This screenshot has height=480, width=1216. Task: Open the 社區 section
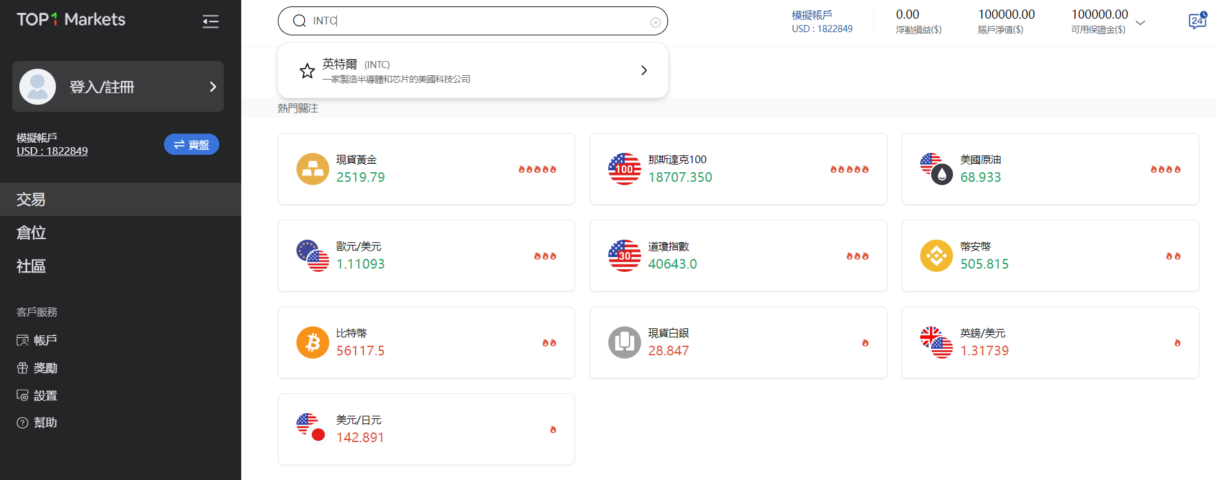point(120,266)
